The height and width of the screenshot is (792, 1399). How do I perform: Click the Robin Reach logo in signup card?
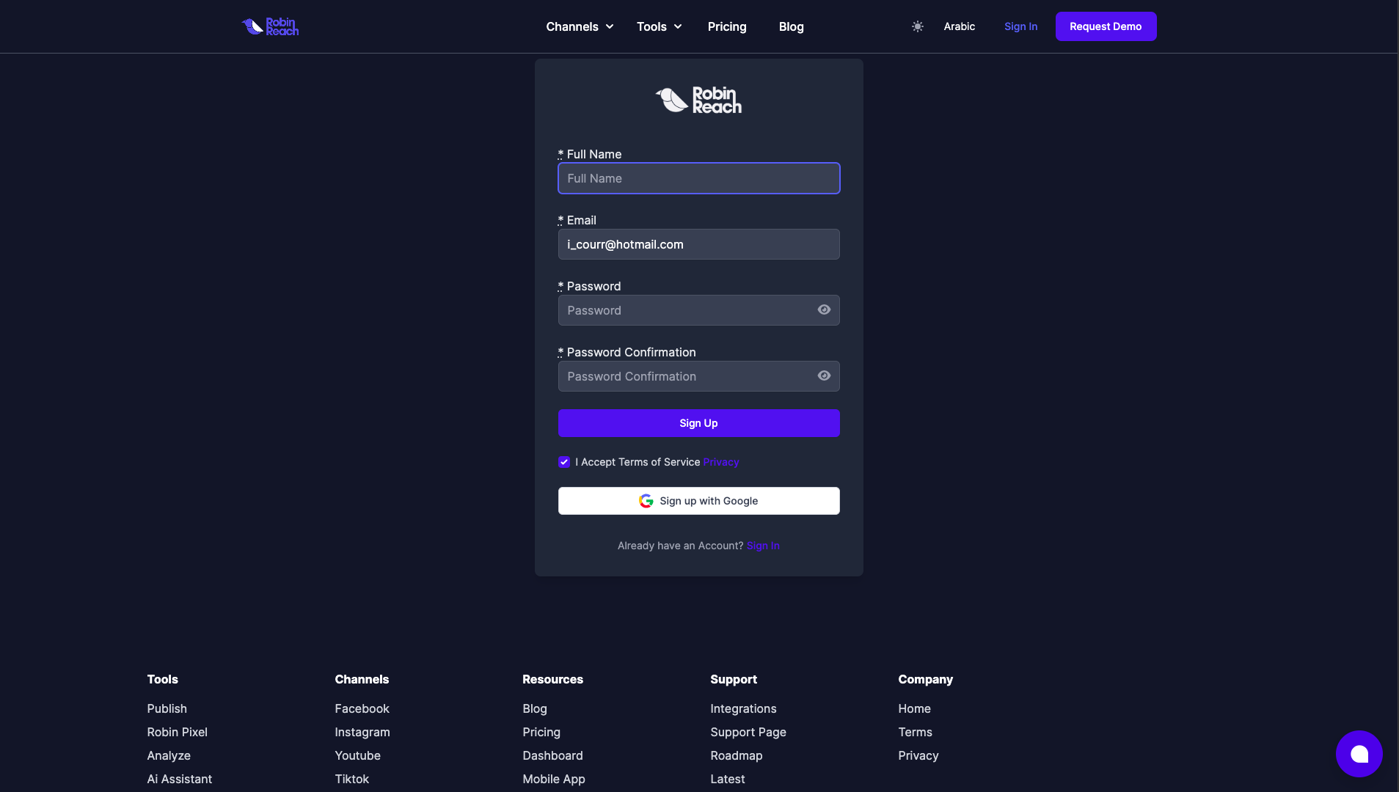698,100
